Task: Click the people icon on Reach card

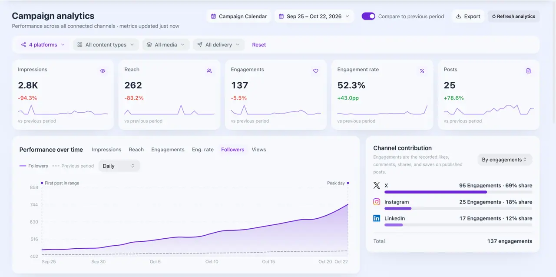Action: [209, 71]
